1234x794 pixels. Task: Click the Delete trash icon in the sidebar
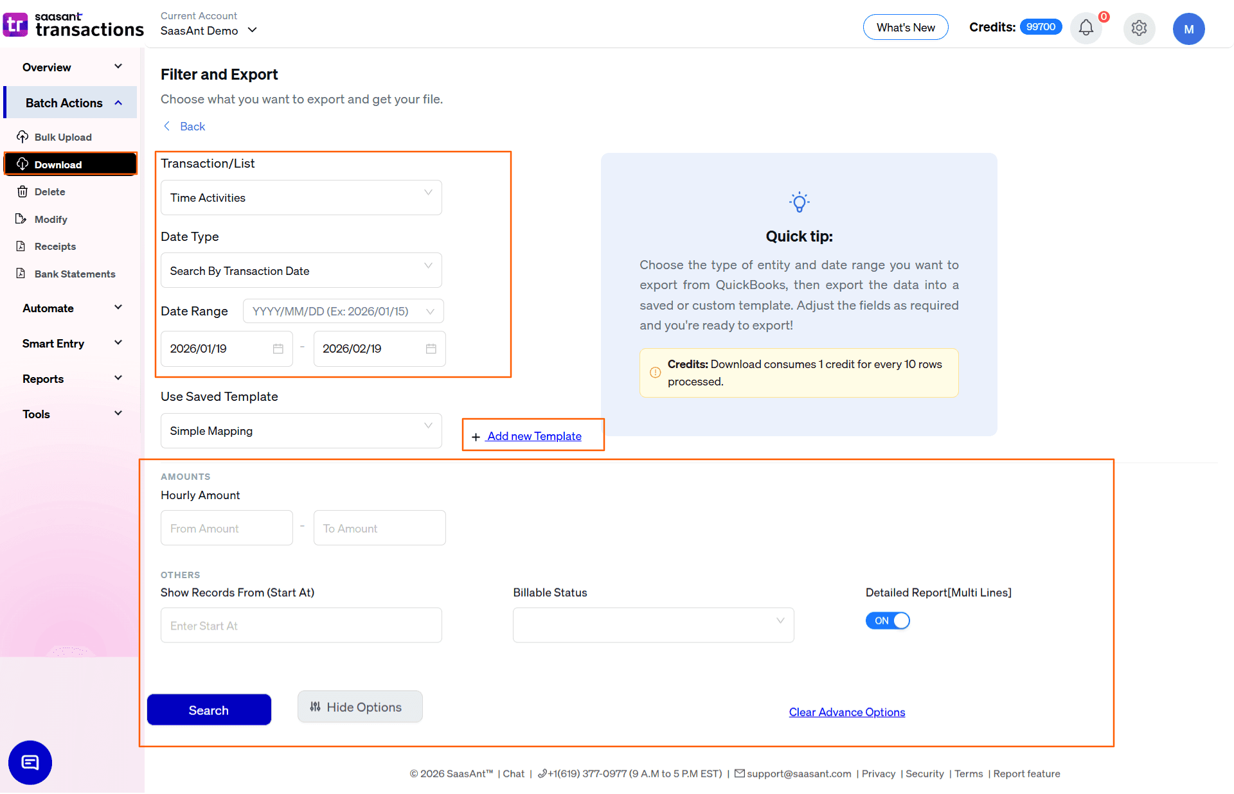coord(22,191)
